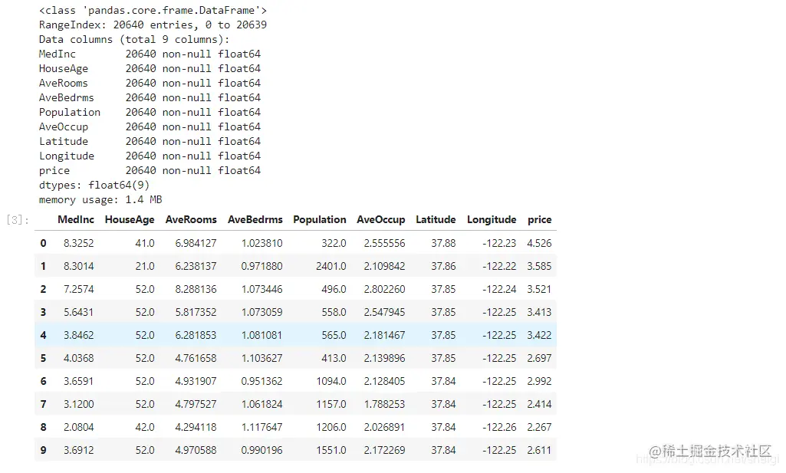Click the HouseAge cell 42.0
Viewport: 786px width, 473px height.
point(145,428)
